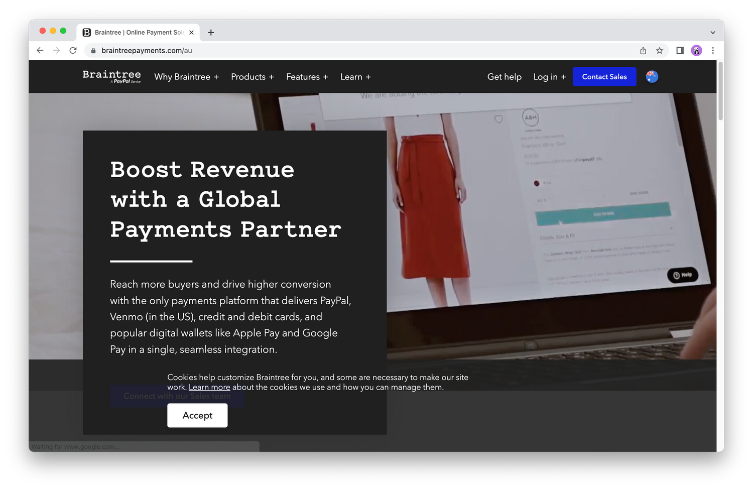Toggle the browser side panel icon

tap(680, 50)
